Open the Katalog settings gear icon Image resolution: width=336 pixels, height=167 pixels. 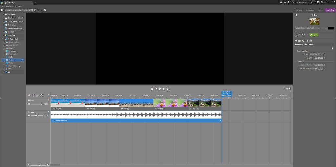pos(22,18)
